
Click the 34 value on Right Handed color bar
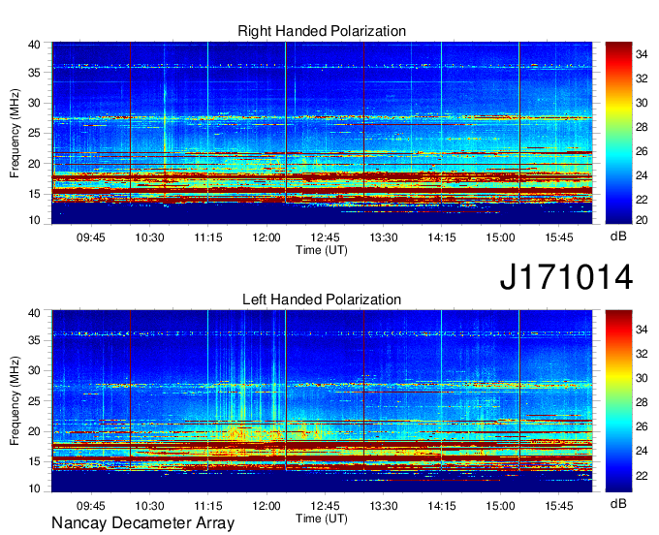click(642, 54)
